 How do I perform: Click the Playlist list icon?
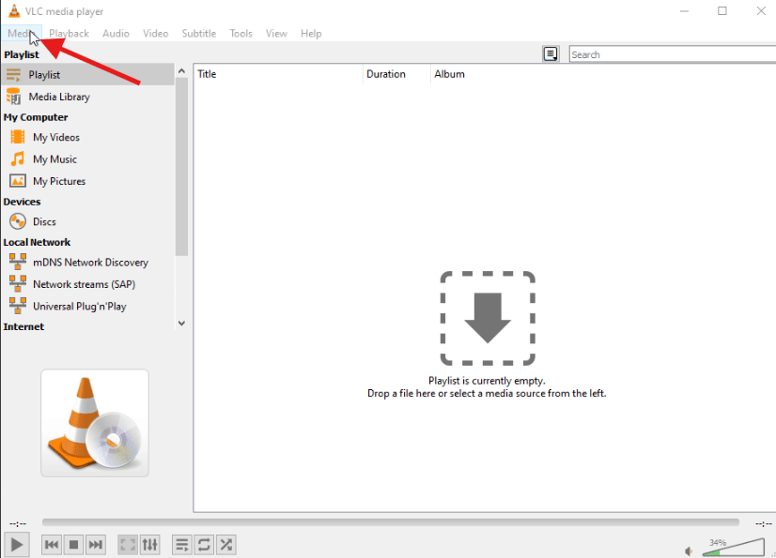tap(13, 75)
